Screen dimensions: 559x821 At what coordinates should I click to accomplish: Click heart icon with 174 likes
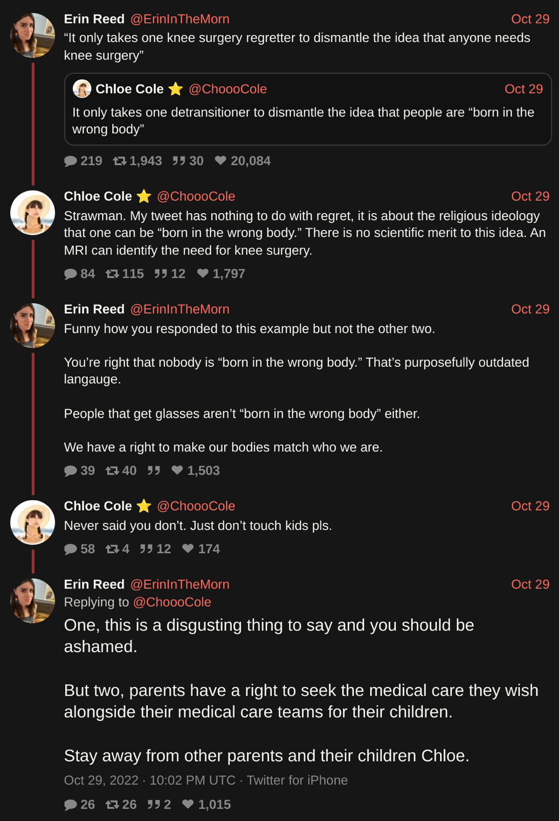(x=188, y=549)
